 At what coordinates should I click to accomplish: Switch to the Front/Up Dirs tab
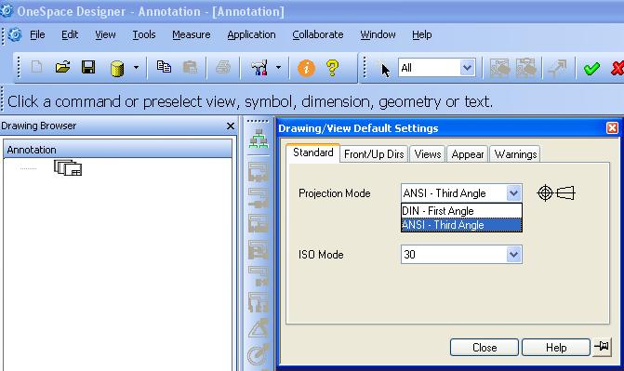pyautogui.click(x=374, y=154)
